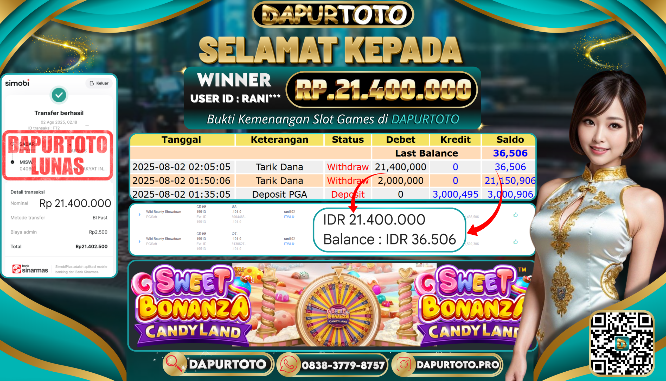The image size is (666, 381).
Task: Select the filled radio beside MISW
Action: coord(12,162)
